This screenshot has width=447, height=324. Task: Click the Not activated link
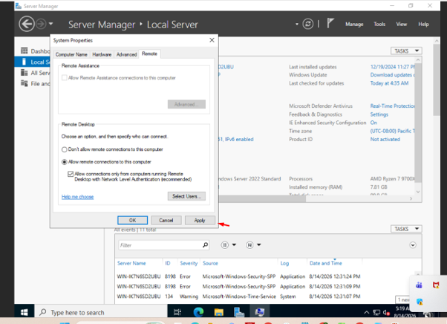385,139
